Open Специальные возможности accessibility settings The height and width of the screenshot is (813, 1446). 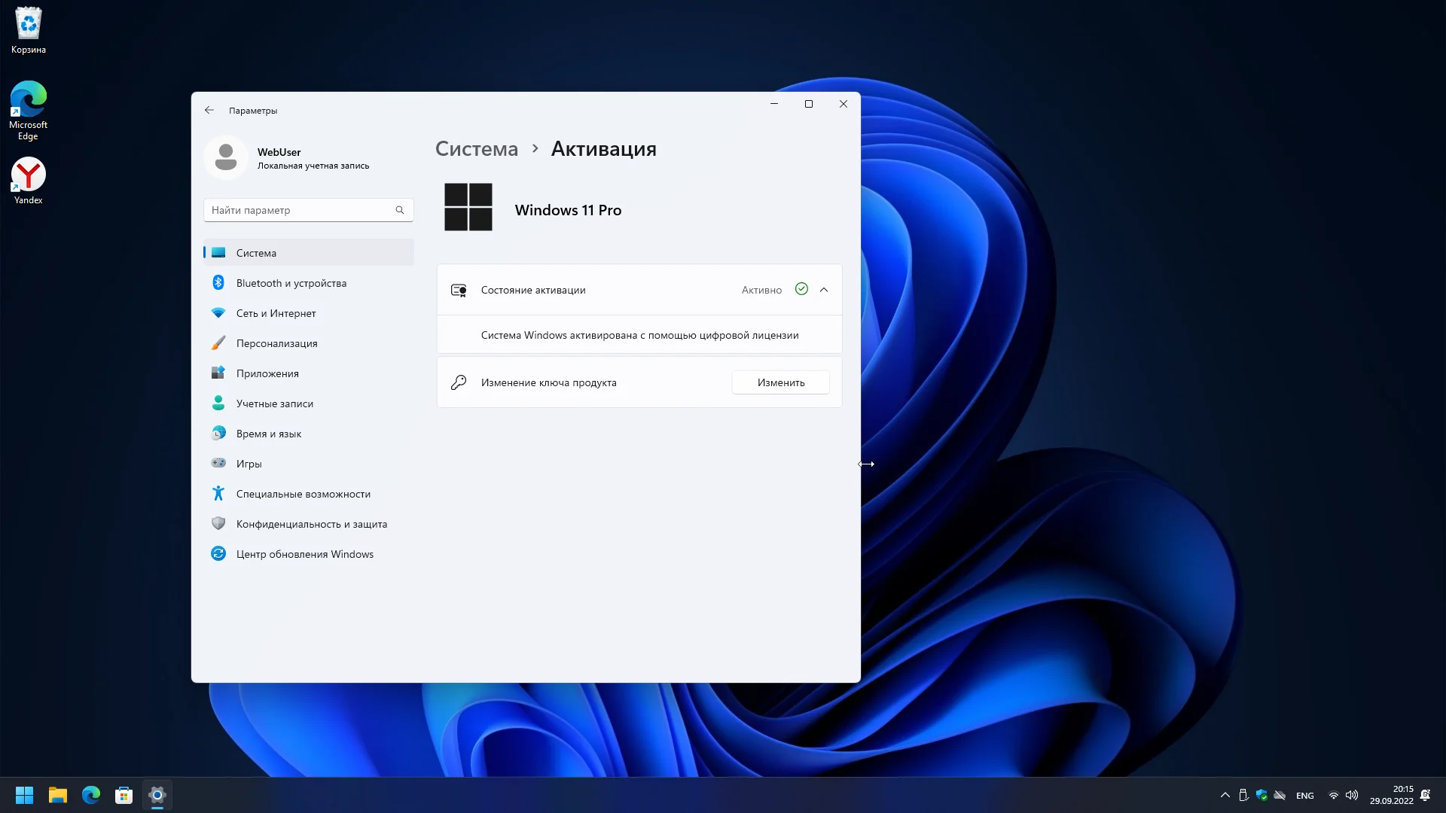coord(303,494)
